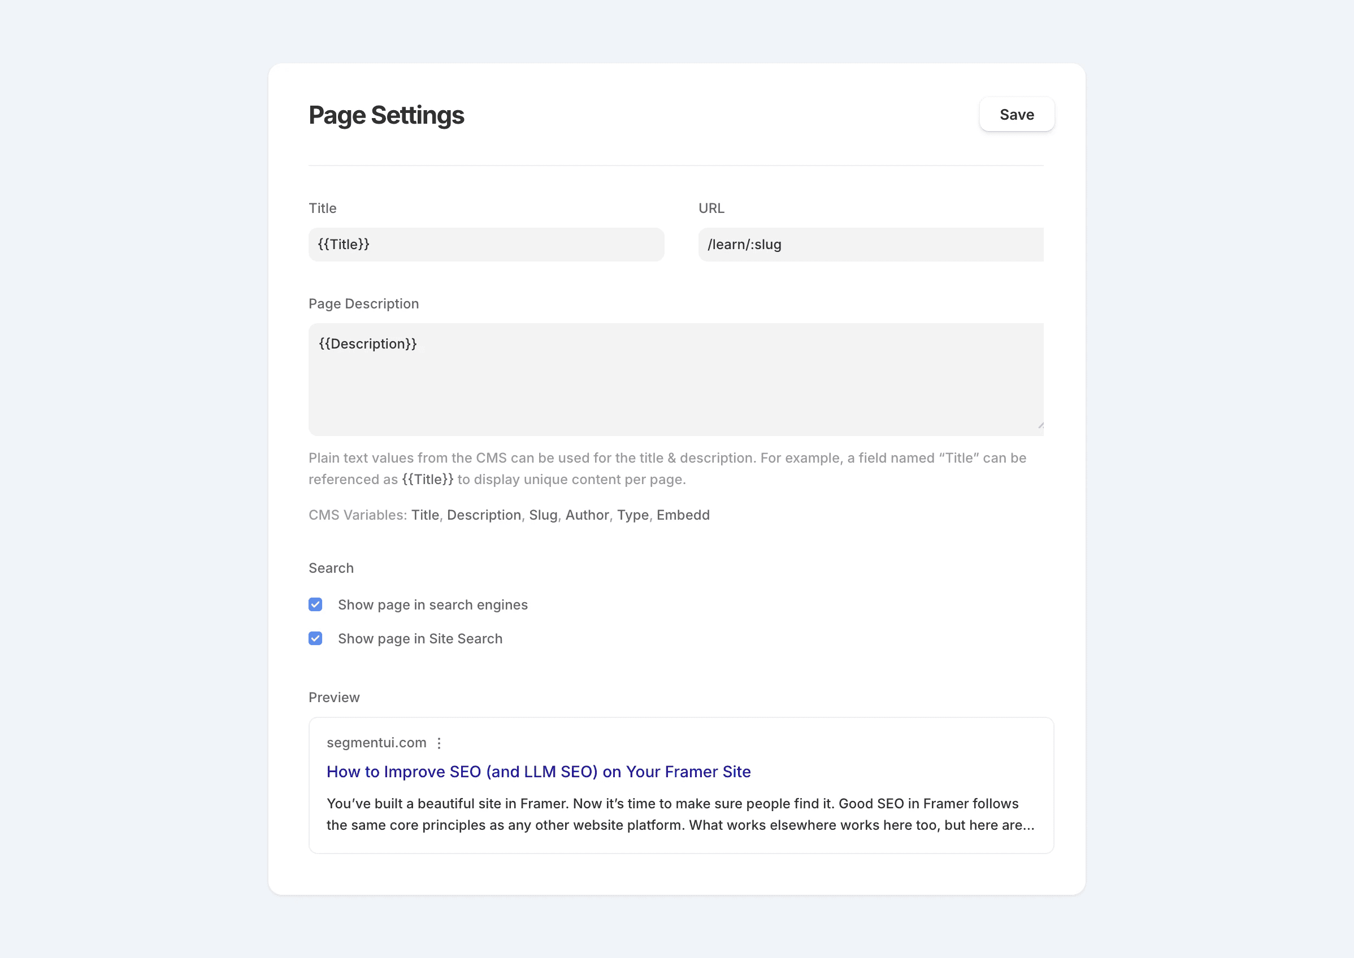Click the Page Settings heading
The image size is (1354, 958).
(x=386, y=115)
